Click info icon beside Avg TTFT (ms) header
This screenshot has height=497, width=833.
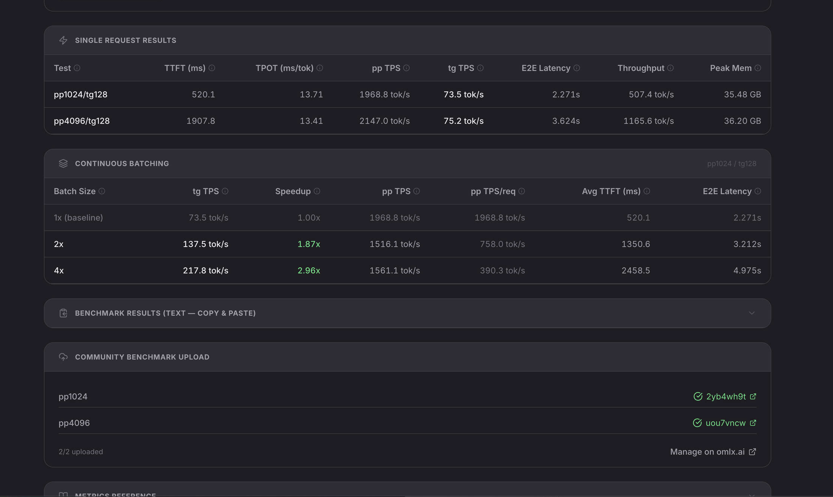click(x=646, y=191)
